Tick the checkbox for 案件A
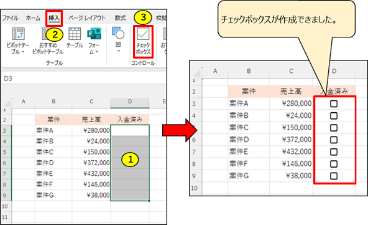 333,103
